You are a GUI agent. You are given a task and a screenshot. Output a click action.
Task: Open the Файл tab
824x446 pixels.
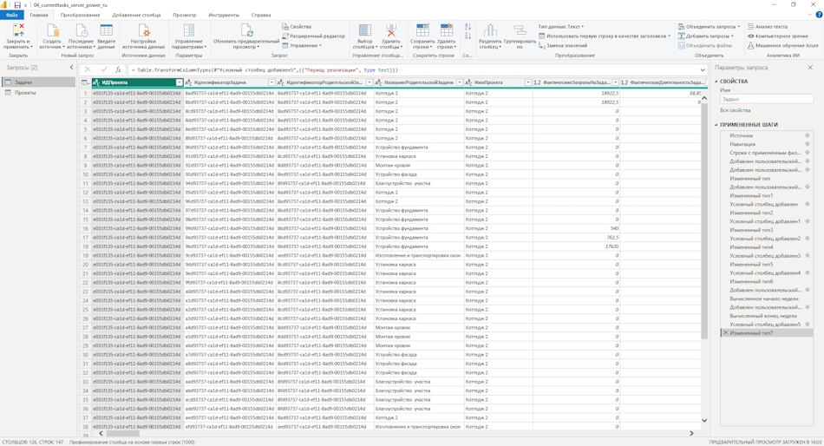coord(12,15)
